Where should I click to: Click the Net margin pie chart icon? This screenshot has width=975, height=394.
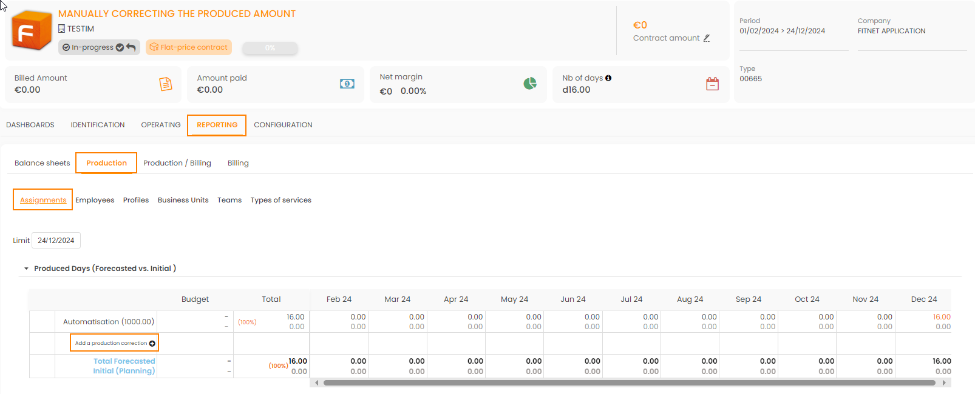tap(530, 84)
